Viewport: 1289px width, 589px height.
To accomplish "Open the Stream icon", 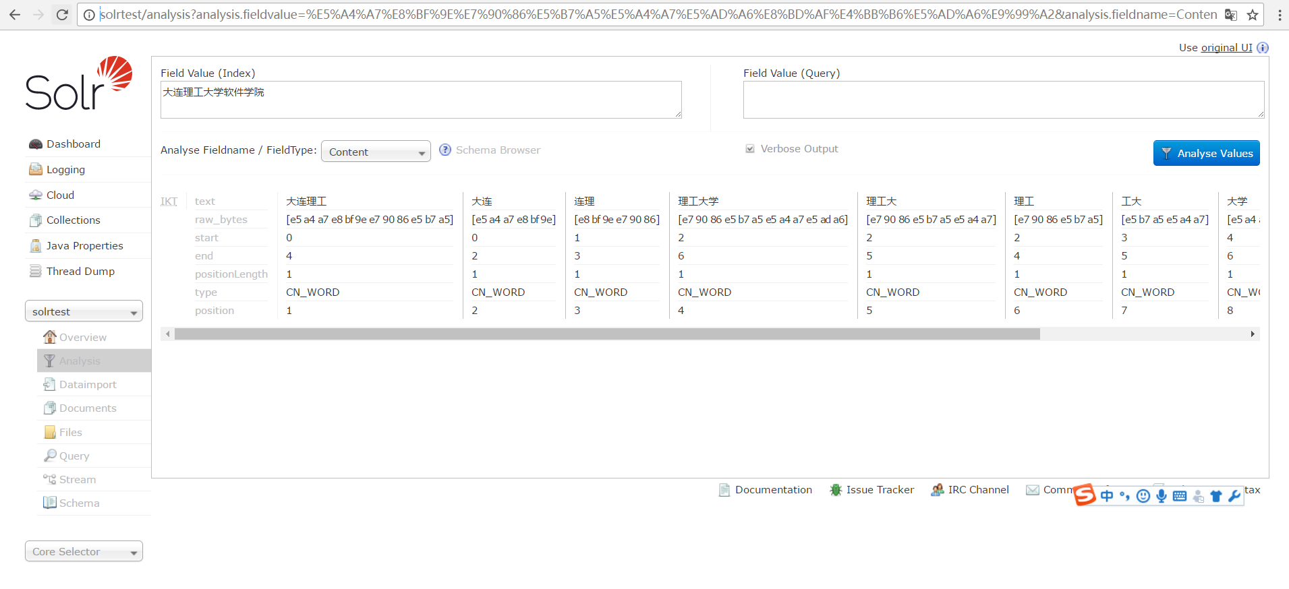I will tap(49, 479).
